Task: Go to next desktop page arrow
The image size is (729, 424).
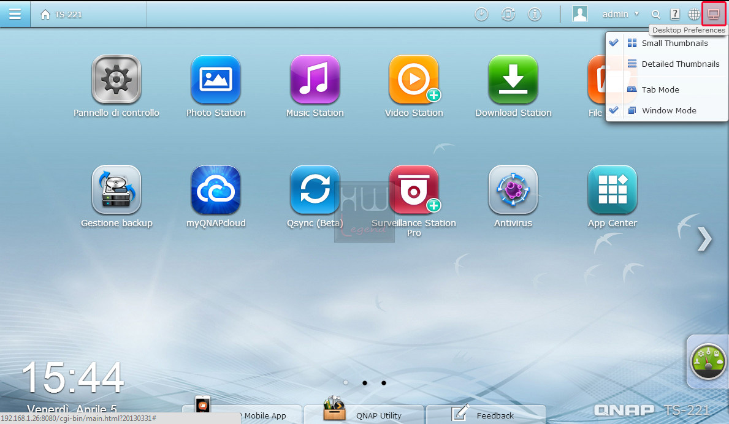Action: tap(704, 239)
